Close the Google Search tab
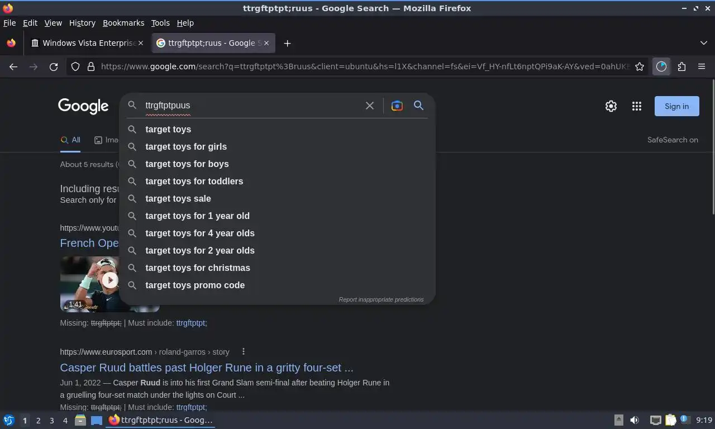The width and height of the screenshot is (715, 429). (266, 43)
